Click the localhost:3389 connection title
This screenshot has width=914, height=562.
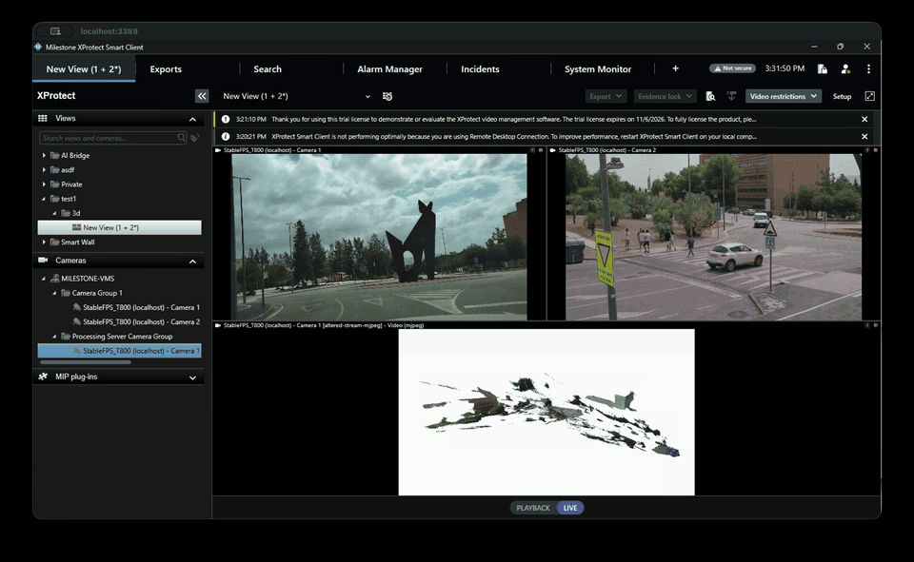(x=109, y=31)
